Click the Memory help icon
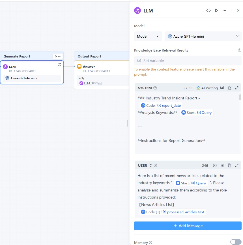Screen dimensions: 243x245 (150, 242)
